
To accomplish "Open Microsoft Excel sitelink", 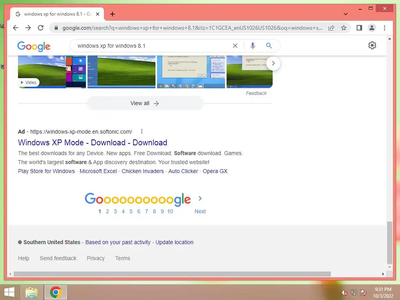I will [98, 171].
